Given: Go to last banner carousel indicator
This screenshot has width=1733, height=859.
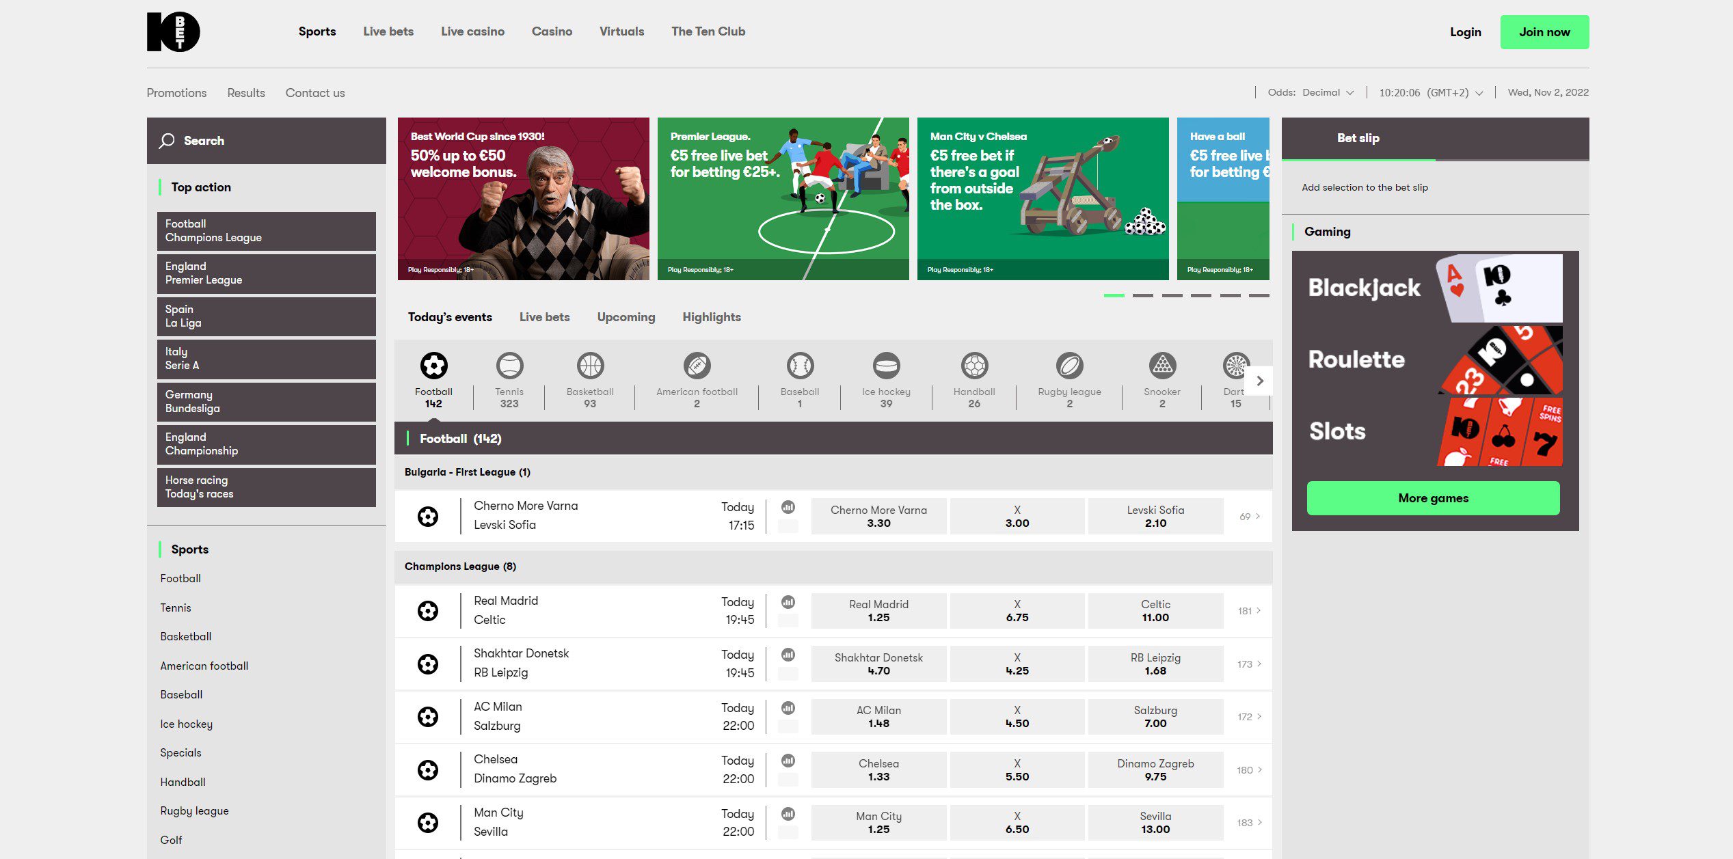Looking at the screenshot, I should [1259, 296].
